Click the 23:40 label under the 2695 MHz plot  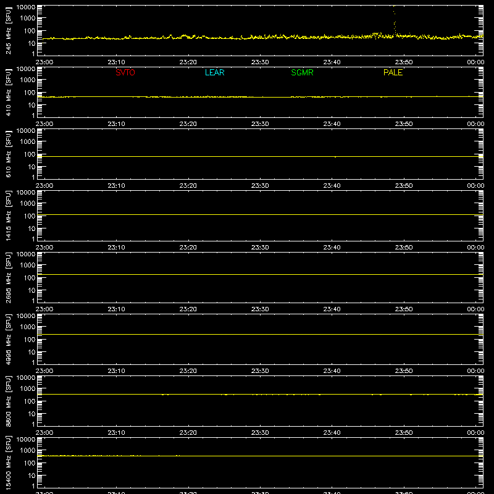pos(332,309)
